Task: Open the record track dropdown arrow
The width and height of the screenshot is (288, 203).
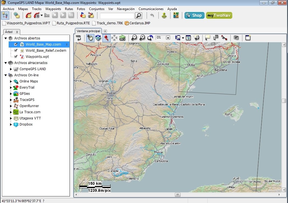Action: point(41,15)
